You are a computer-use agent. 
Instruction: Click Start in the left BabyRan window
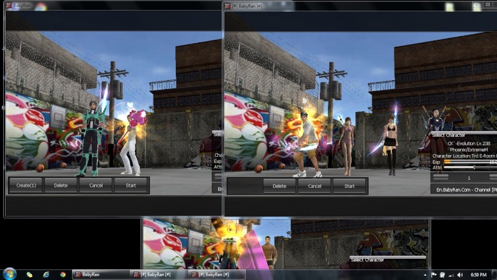click(x=130, y=185)
